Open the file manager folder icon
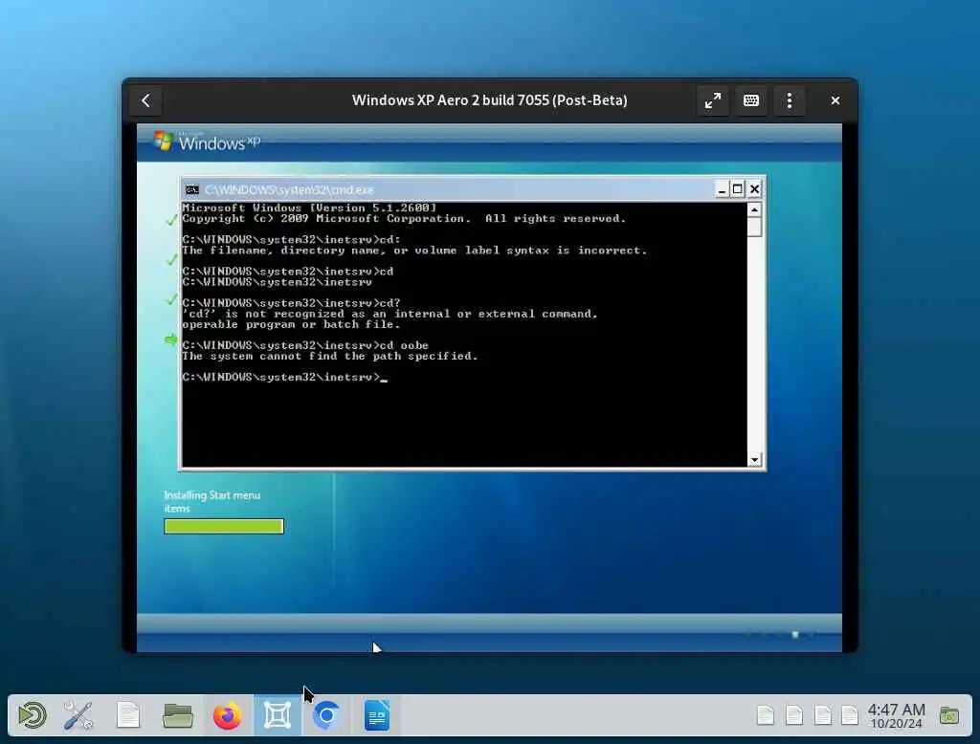Screen dimensions: 980x744 pos(177,715)
